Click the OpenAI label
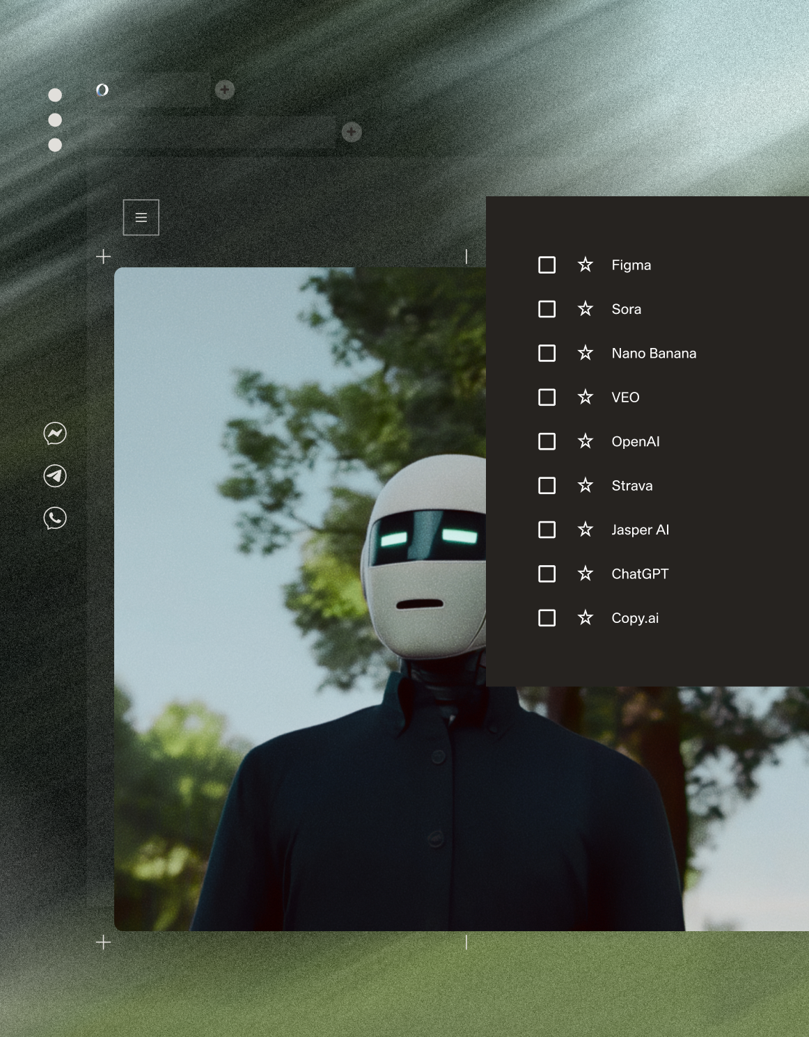 [636, 441]
